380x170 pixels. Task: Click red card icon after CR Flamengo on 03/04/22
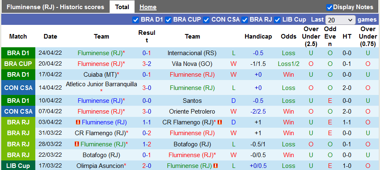tap(220, 122)
